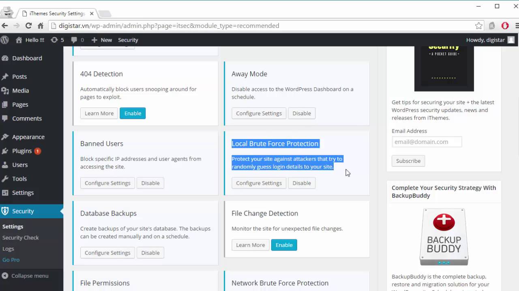This screenshot has height=291, width=519.
Task: Click the browser back arrow
Action: point(5,25)
